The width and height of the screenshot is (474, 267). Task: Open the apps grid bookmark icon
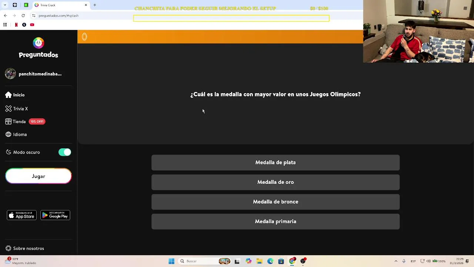(5, 25)
